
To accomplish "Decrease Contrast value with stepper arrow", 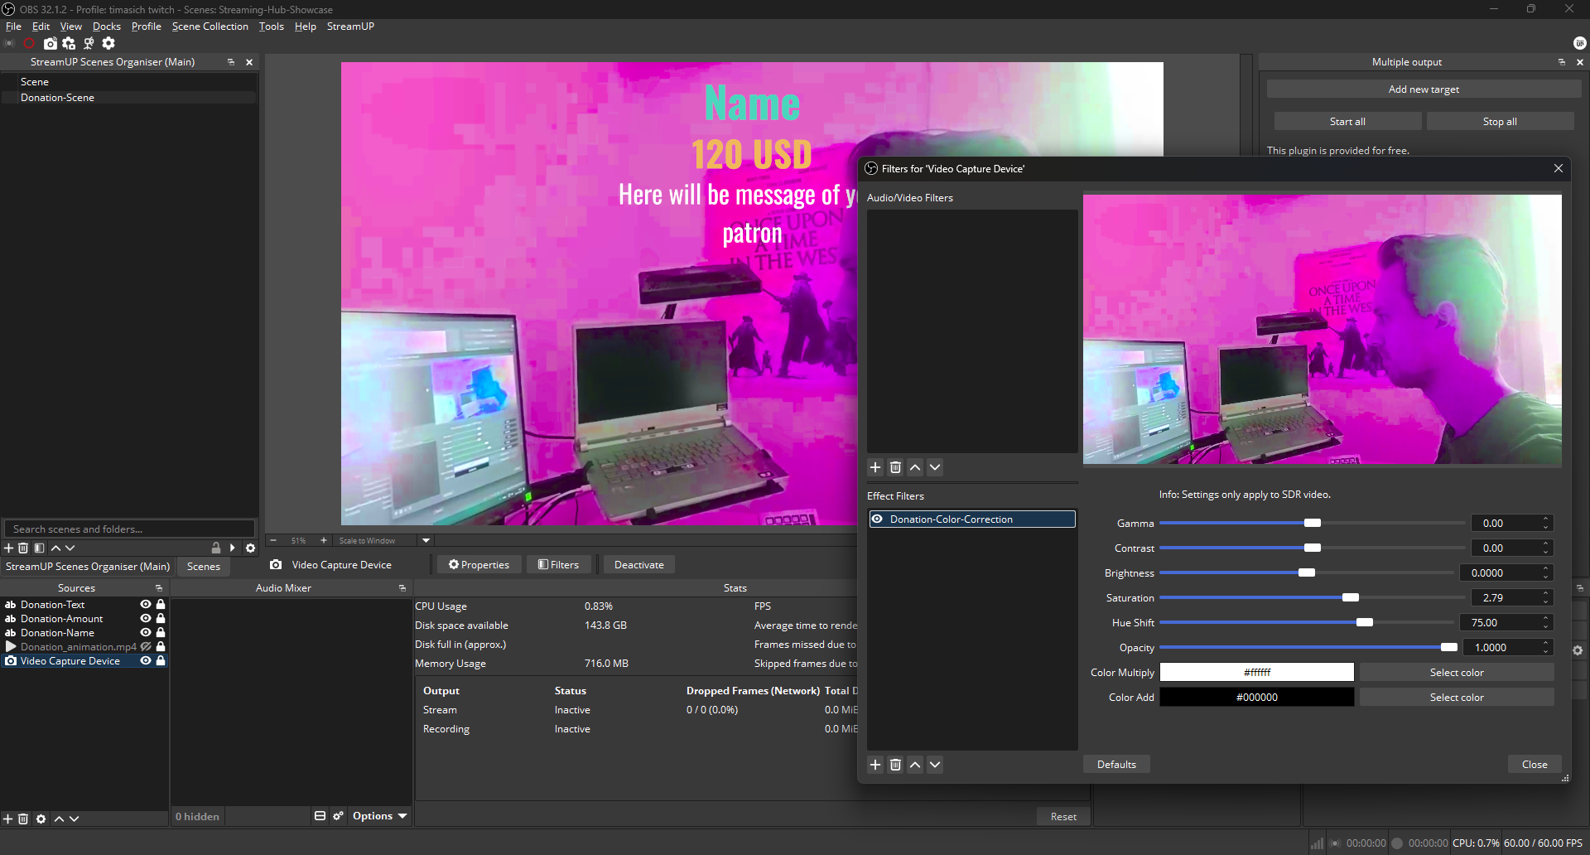I will coord(1545,552).
